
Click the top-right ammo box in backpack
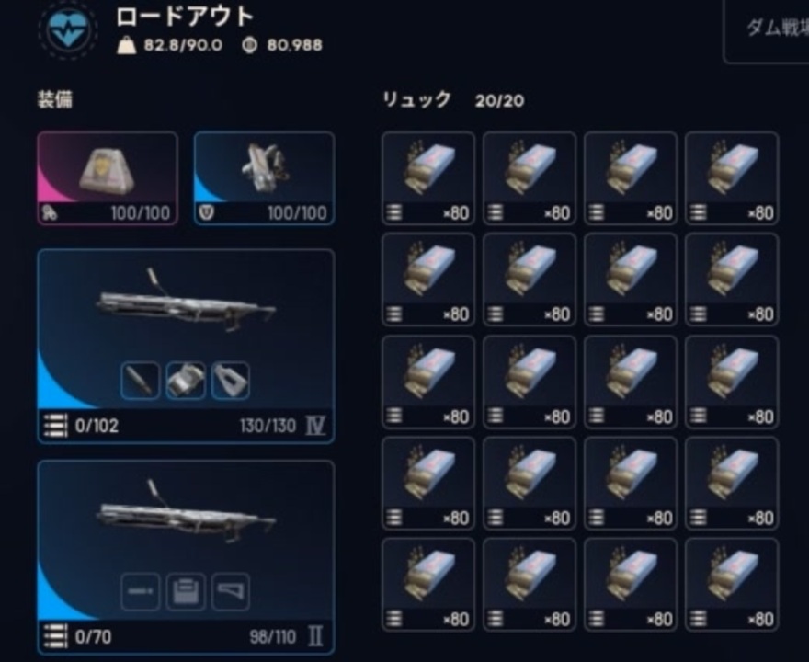pyautogui.click(x=732, y=178)
